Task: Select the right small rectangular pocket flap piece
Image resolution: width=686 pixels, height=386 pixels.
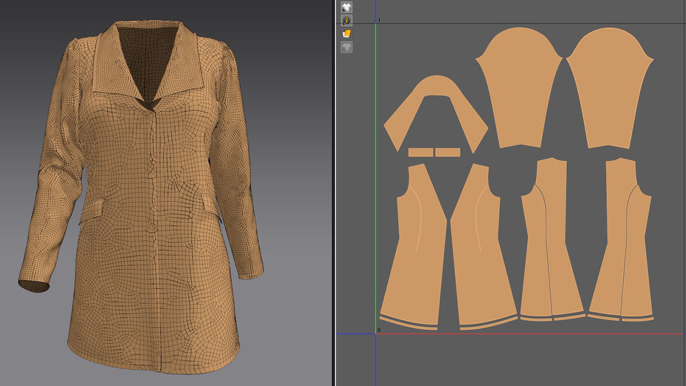Action: tap(448, 152)
